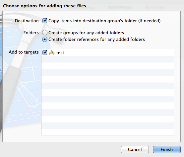184x157 pixels.
Task: Click the Add to targets label
Action: tap(24, 52)
